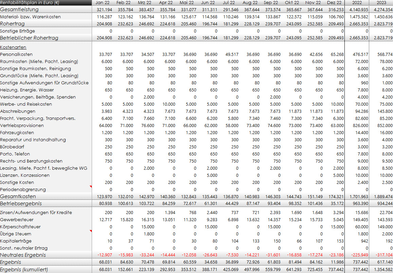Select the Ergebnis (kumuliert) row label

click(24, 270)
